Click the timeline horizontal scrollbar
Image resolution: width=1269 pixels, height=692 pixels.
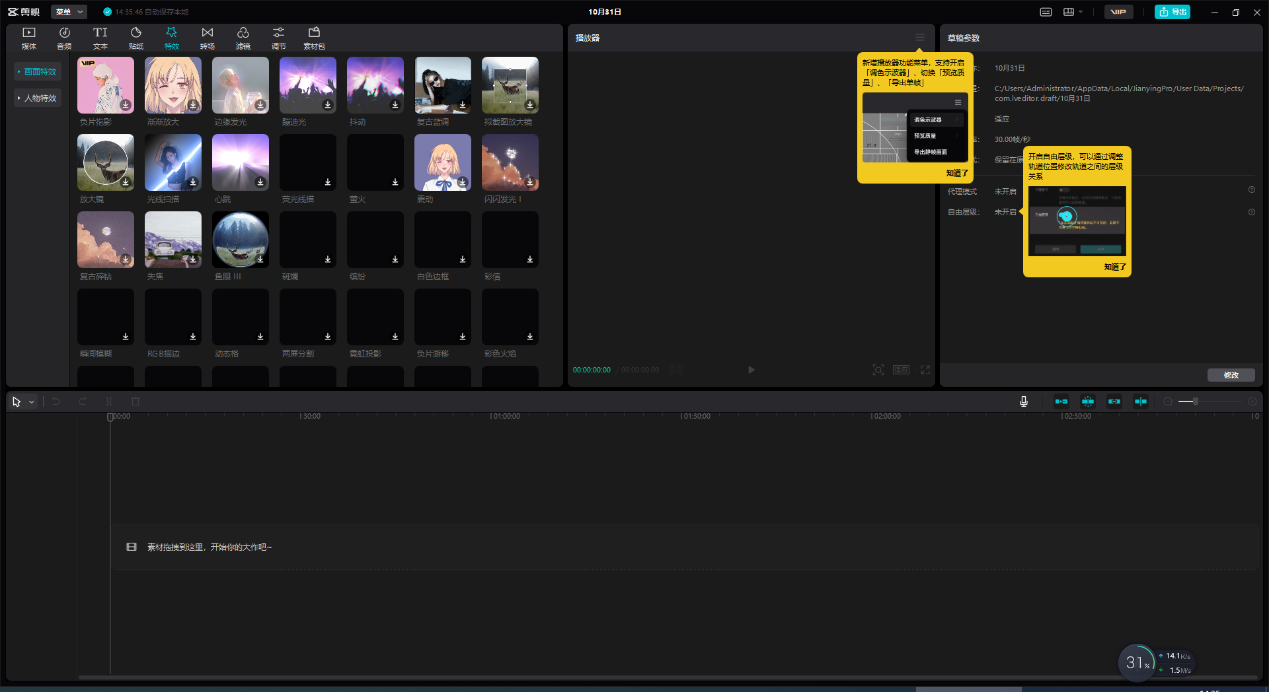pyautogui.click(x=668, y=677)
